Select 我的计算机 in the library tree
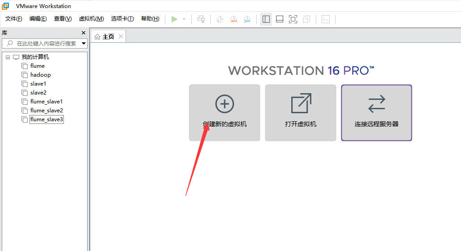 [x=35, y=57]
